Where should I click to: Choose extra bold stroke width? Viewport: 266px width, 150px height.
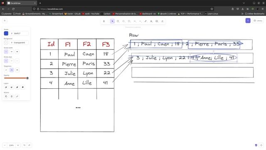tap(17, 52)
